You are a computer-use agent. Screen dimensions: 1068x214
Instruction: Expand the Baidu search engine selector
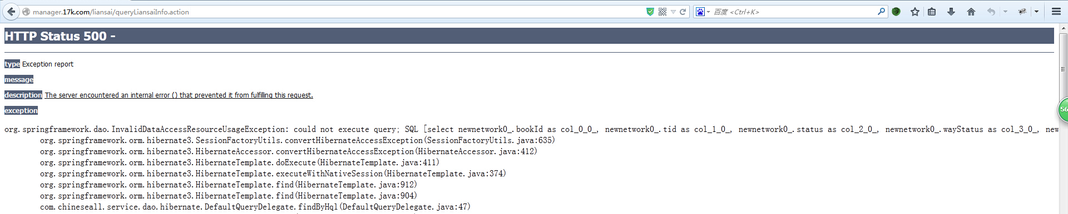703,12
